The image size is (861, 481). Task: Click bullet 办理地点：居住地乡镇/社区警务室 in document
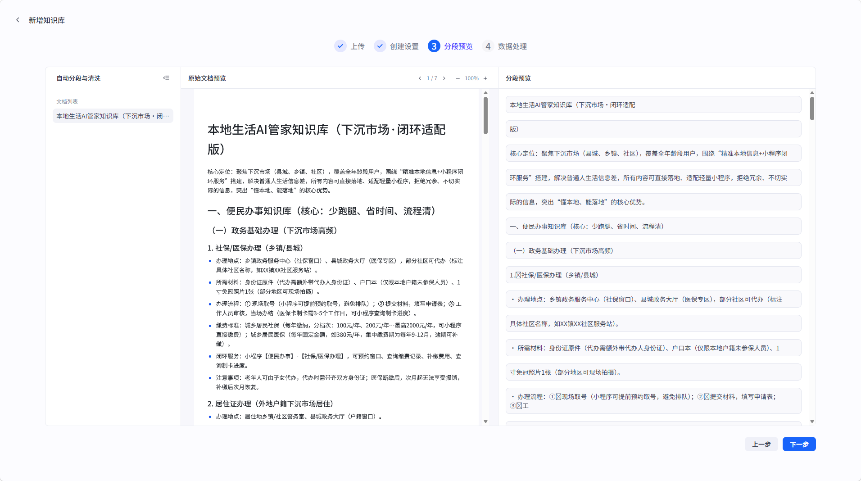tap(299, 417)
